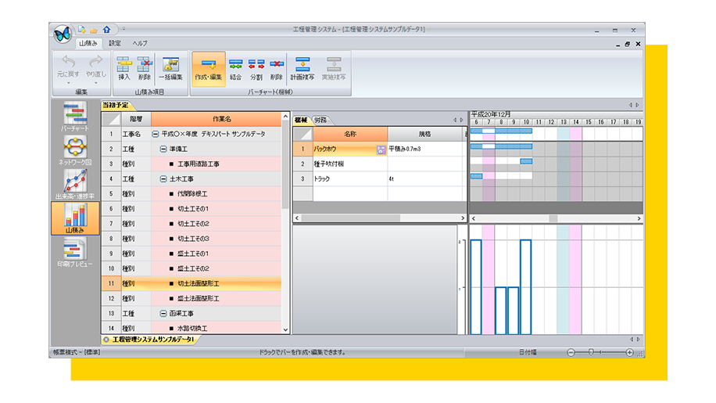Click the open folder quick access icon
The height and width of the screenshot is (403, 716).
click(x=94, y=31)
